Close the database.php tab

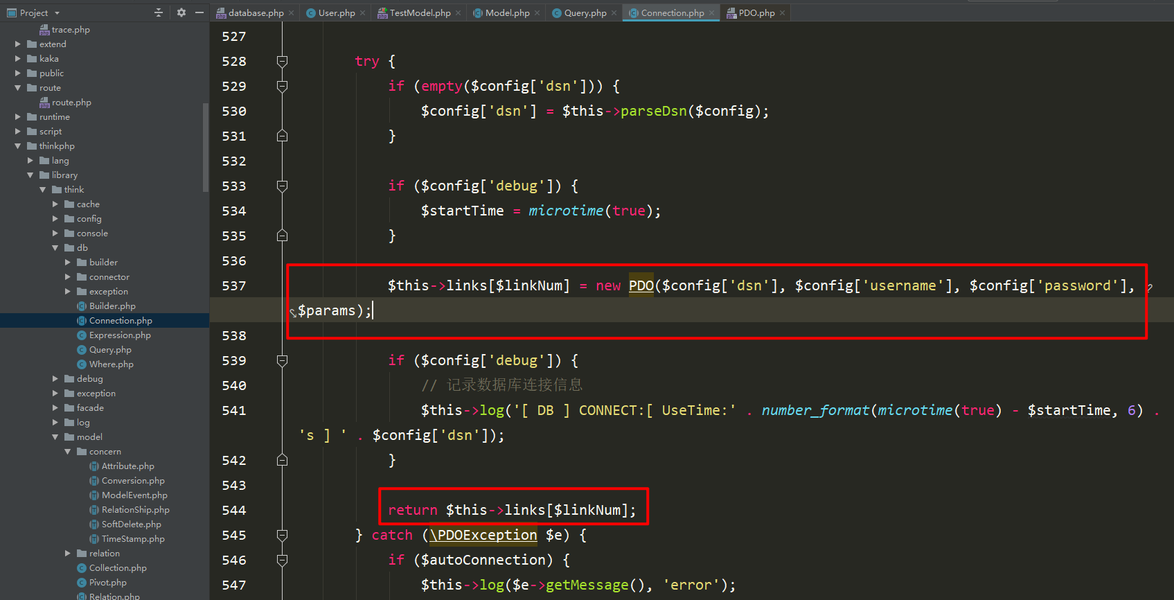(292, 13)
